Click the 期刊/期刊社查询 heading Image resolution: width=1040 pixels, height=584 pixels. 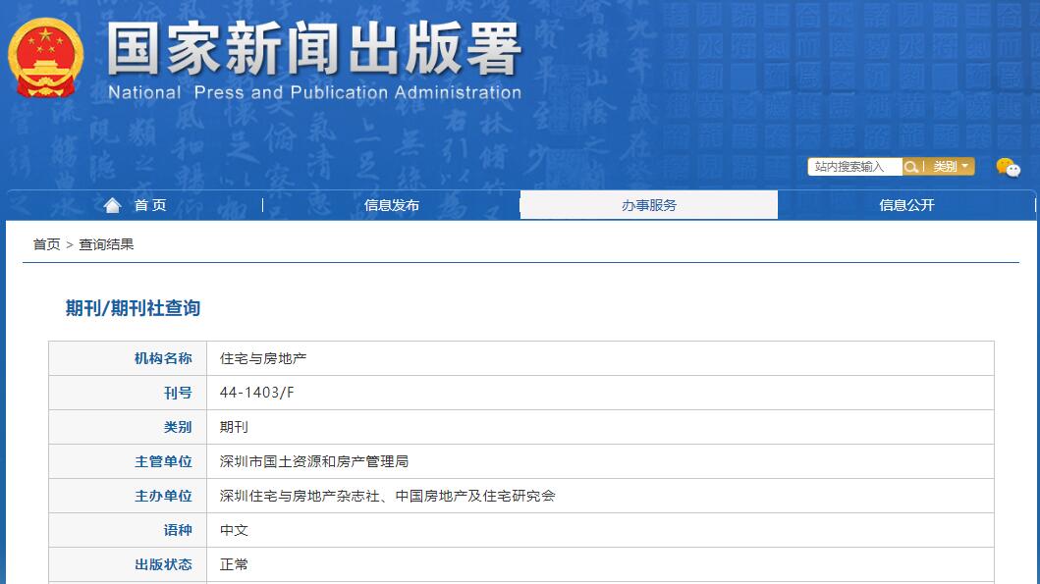tap(133, 308)
